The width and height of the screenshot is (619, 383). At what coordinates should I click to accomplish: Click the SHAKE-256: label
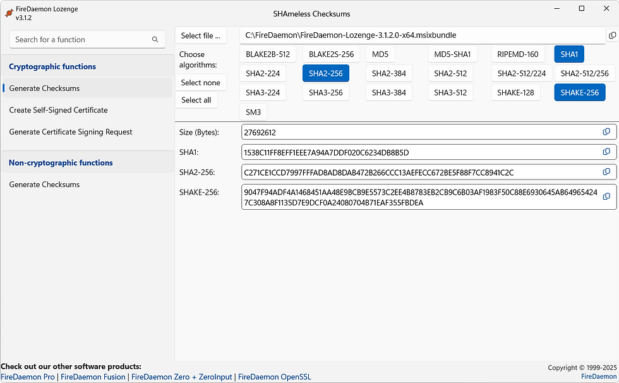pos(199,192)
